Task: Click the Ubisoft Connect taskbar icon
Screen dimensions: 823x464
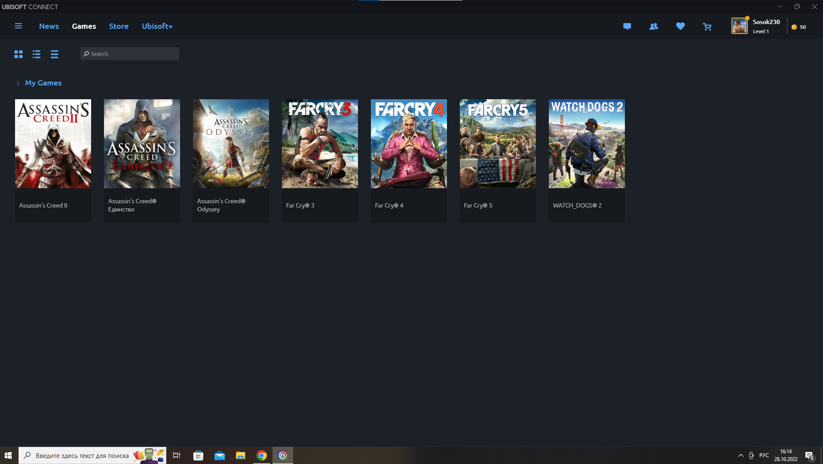Action: click(x=283, y=455)
